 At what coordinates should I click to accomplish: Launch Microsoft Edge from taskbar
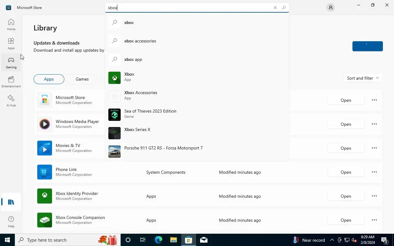(158, 240)
